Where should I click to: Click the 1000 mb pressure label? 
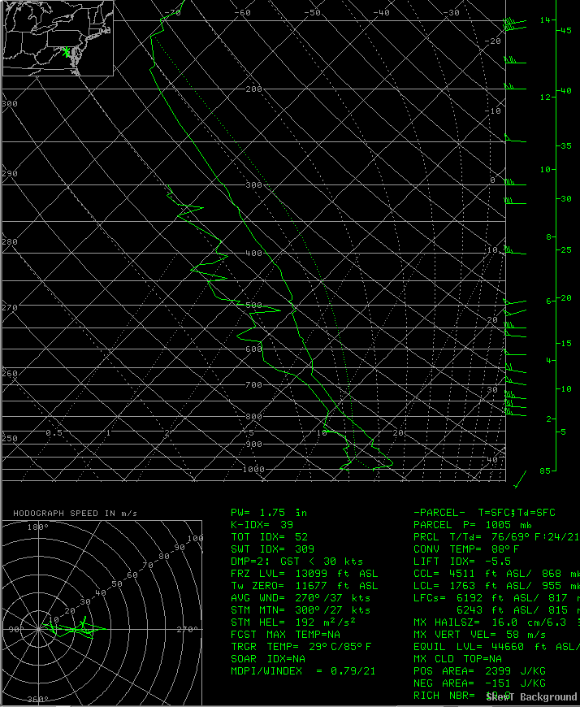tap(253, 469)
